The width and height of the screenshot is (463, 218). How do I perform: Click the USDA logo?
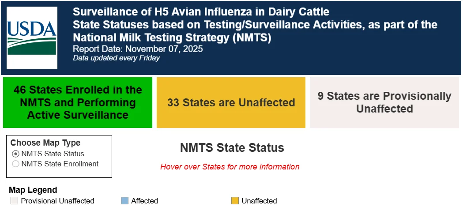click(32, 38)
